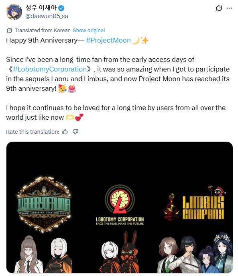
Task: Click the display name 성우 이새아
Action: (x=41, y=8)
